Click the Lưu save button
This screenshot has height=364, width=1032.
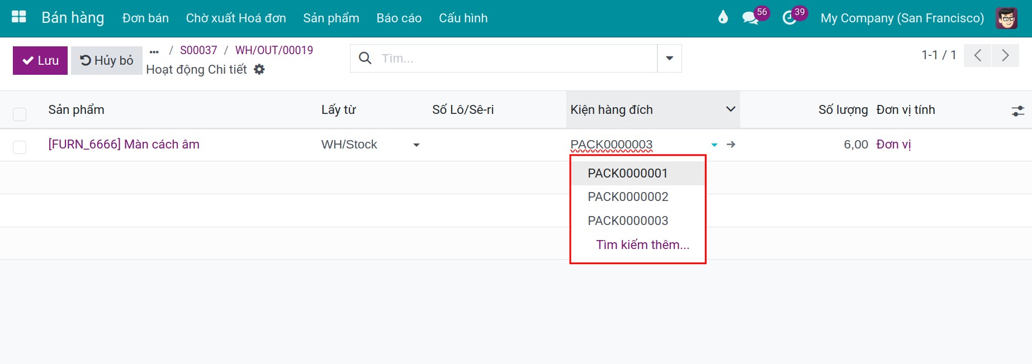(x=40, y=60)
